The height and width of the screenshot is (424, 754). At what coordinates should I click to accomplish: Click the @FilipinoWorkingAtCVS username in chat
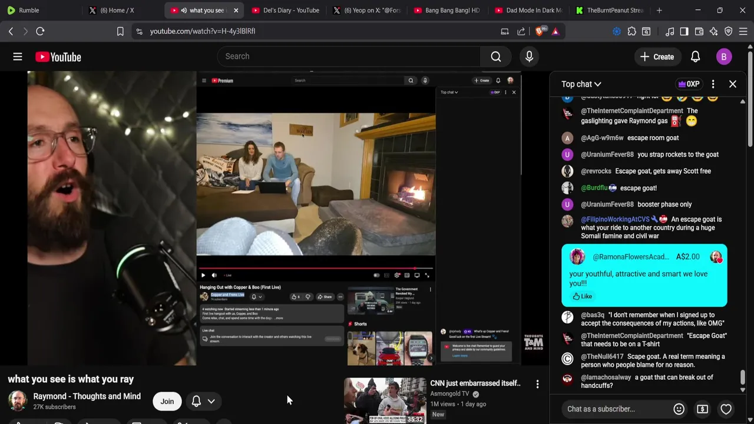click(615, 219)
